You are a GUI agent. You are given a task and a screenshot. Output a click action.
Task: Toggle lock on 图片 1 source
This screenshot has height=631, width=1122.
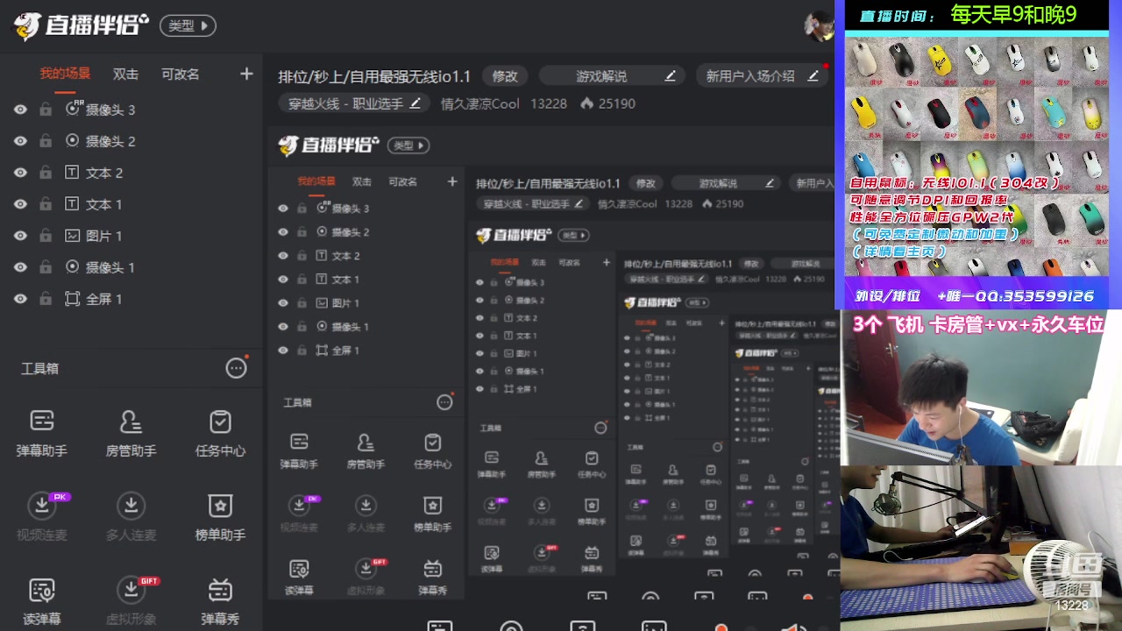[x=46, y=236]
